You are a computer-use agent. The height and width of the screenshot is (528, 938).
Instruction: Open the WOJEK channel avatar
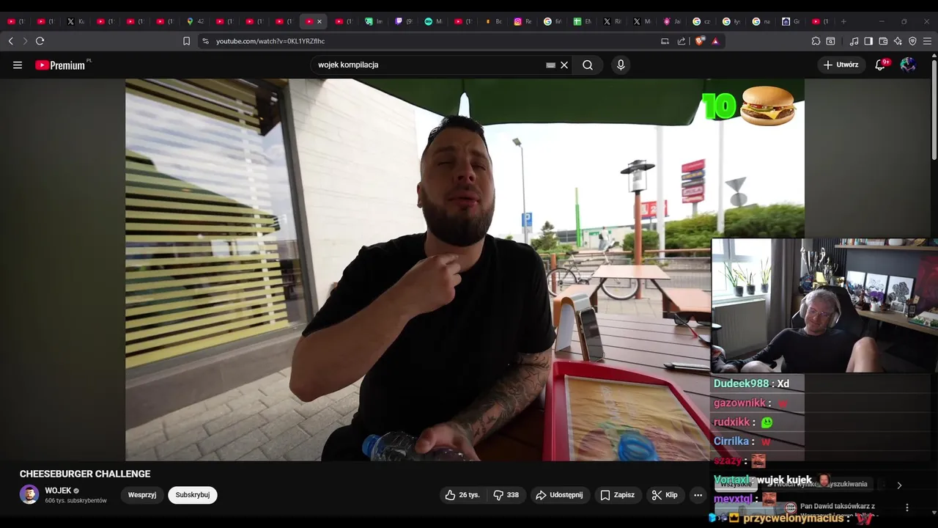click(29, 495)
